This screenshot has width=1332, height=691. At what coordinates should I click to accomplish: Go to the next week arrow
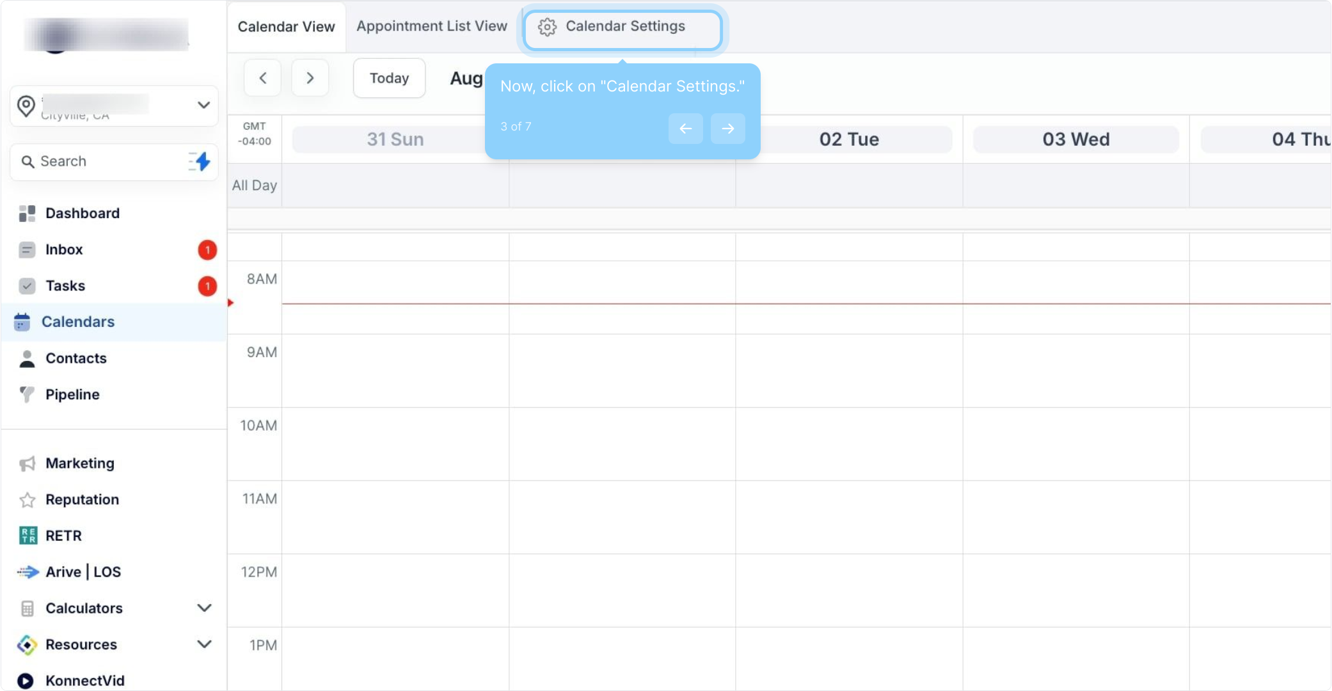pyautogui.click(x=310, y=78)
